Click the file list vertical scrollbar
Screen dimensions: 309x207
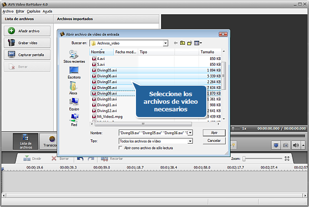[224, 76]
